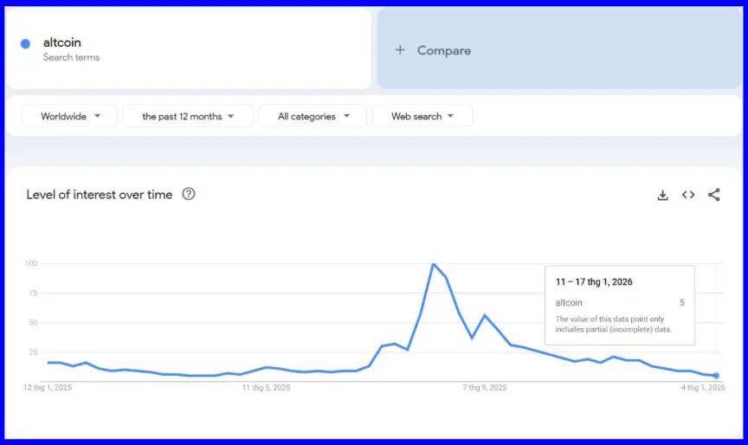Expand the All categories dropdown

[x=313, y=116]
